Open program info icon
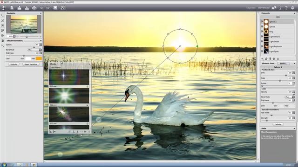 coord(280,7)
